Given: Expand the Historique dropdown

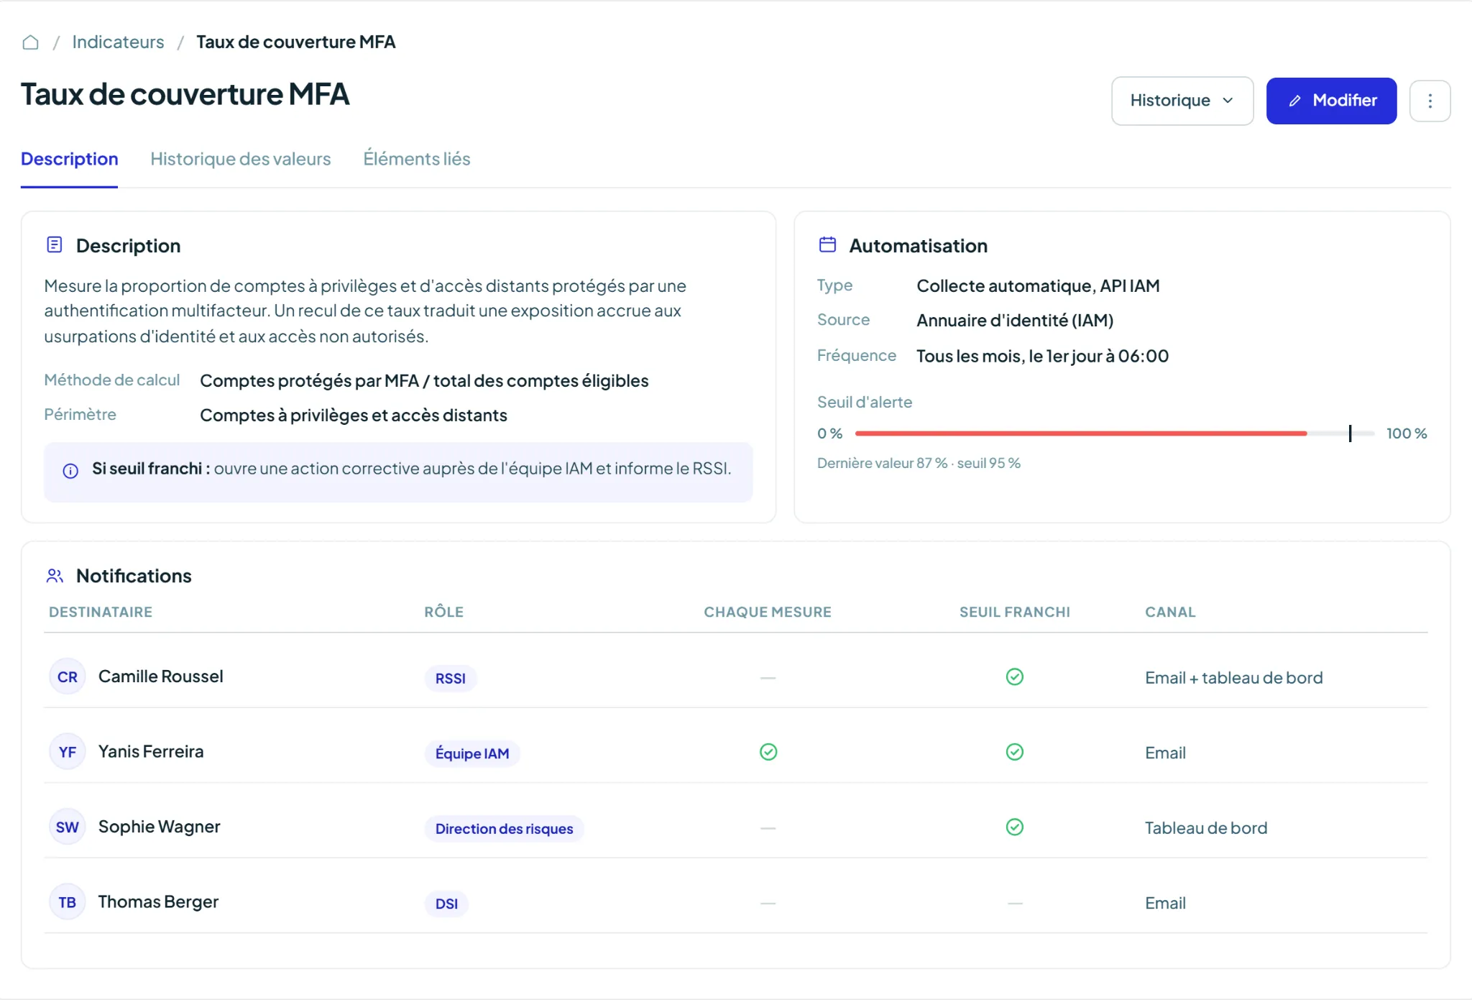Looking at the screenshot, I should pyautogui.click(x=1182, y=101).
